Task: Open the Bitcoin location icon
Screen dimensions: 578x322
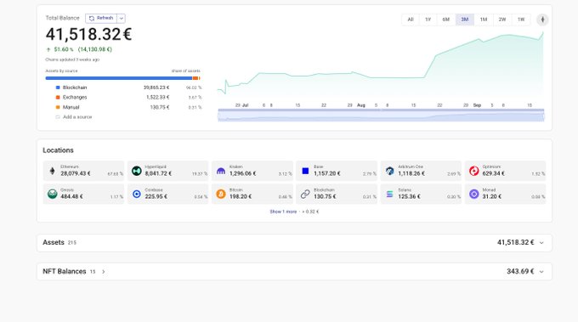Action: (221, 194)
